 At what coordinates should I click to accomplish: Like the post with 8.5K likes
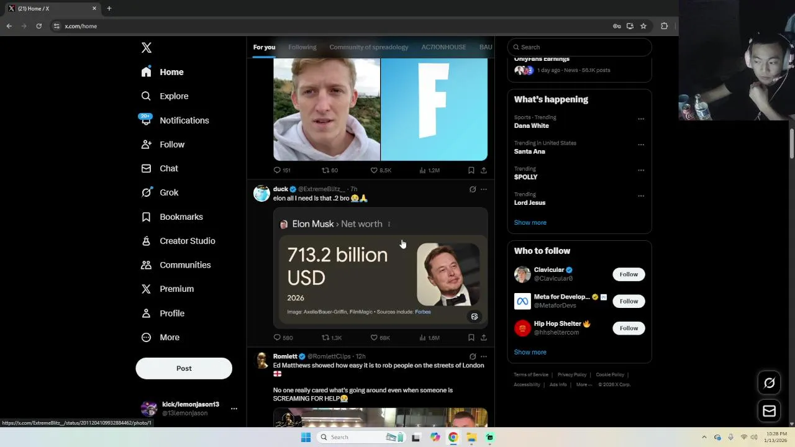coord(381,170)
